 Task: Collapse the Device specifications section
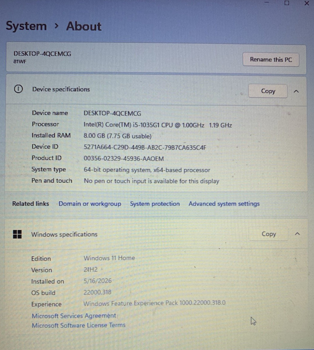(x=296, y=91)
